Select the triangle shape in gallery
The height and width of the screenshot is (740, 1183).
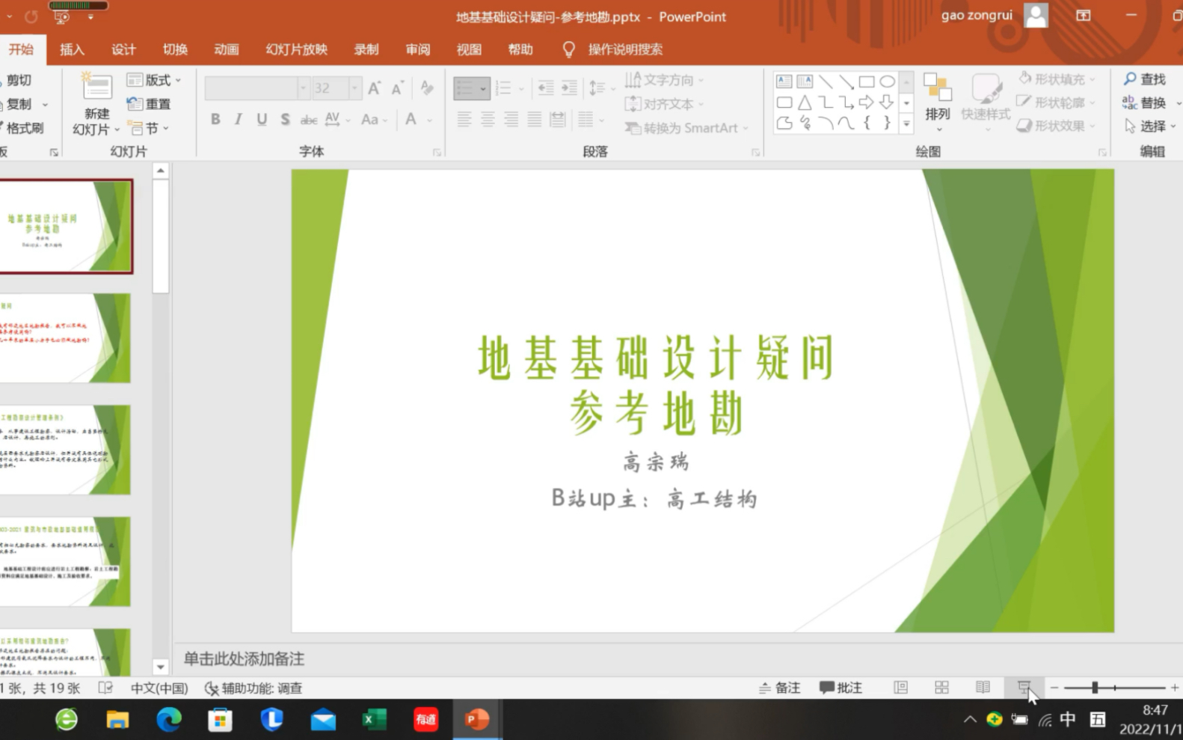[x=805, y=103]
